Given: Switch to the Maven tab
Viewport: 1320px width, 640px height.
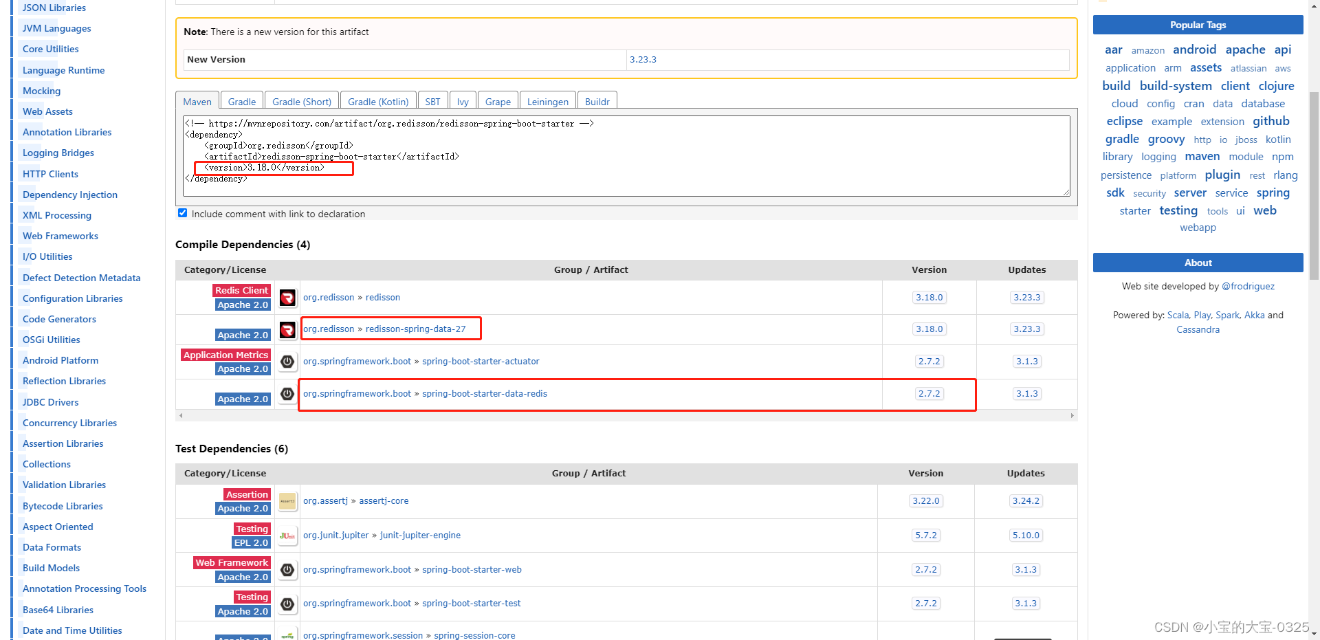Looking at the screenshot, I should 197,101.
